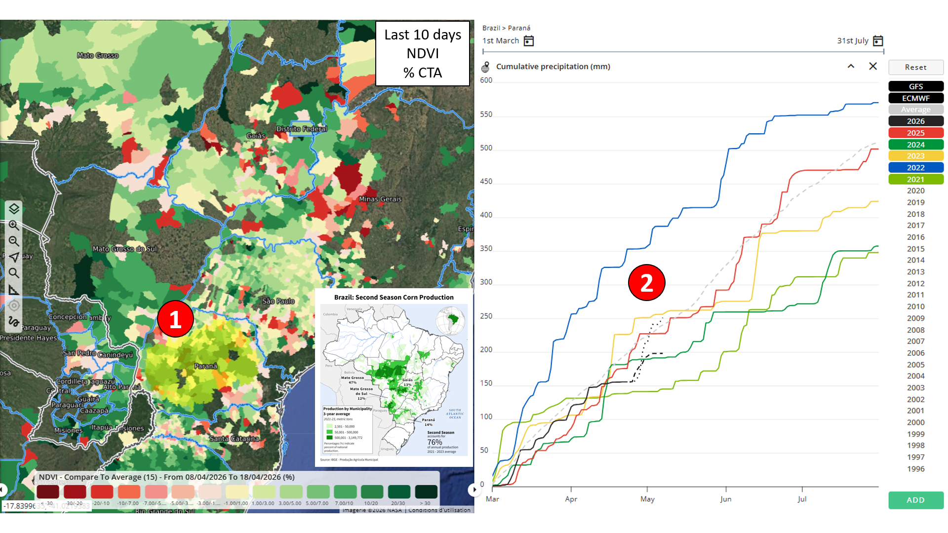Select the measure ruler tool
The width and height of the screenshot is (948, 533).
click(x=14, y=290)
